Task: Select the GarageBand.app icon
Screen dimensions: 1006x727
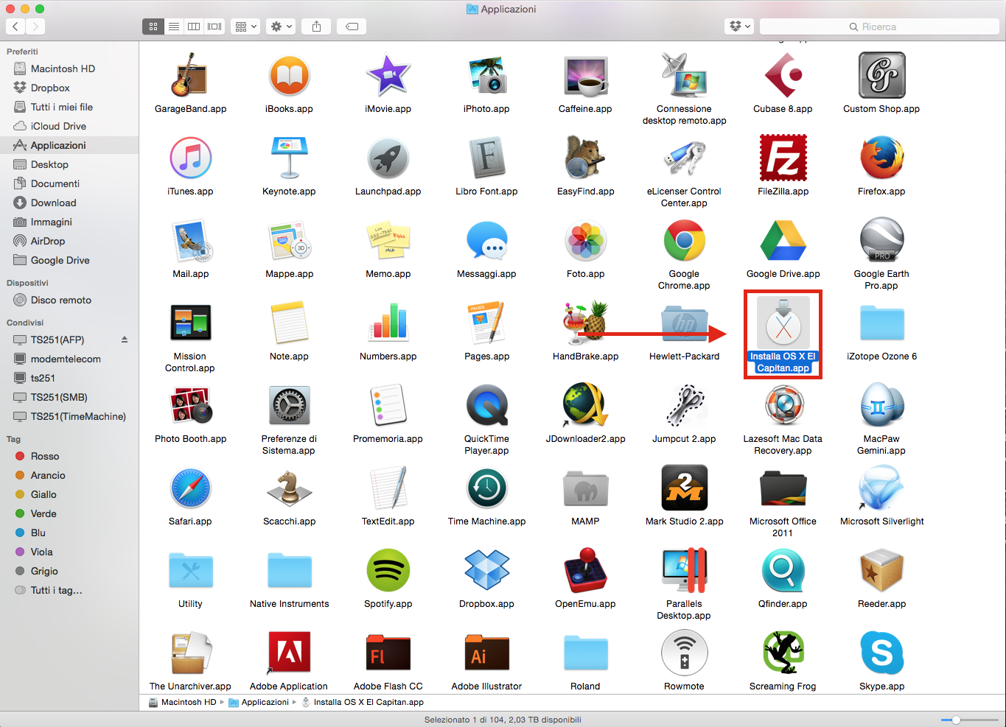Action: (x=190, y=75)
